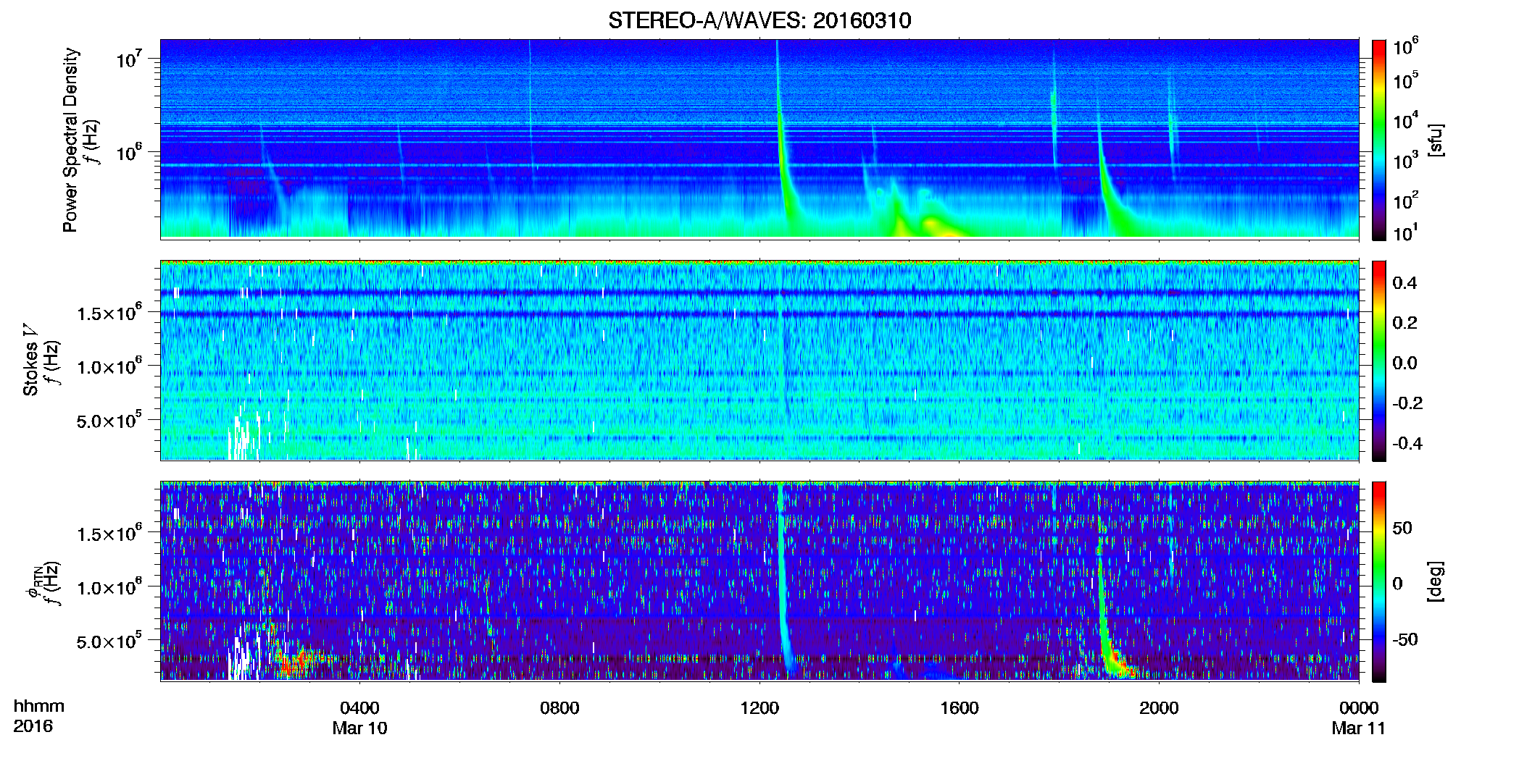Click the 1.5×10^6 tick of the φRTN panel
This screenshot has height=782, width=1519.
point(109,533)
